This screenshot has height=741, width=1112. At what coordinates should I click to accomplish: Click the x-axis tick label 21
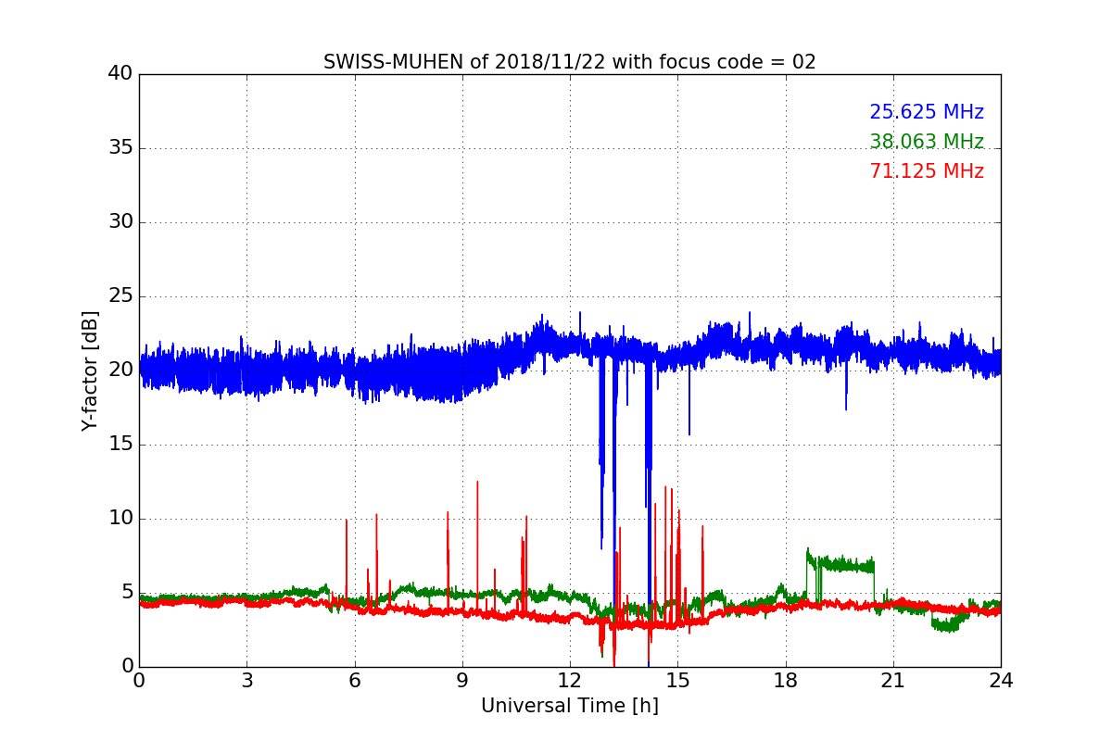click(893, 681)
